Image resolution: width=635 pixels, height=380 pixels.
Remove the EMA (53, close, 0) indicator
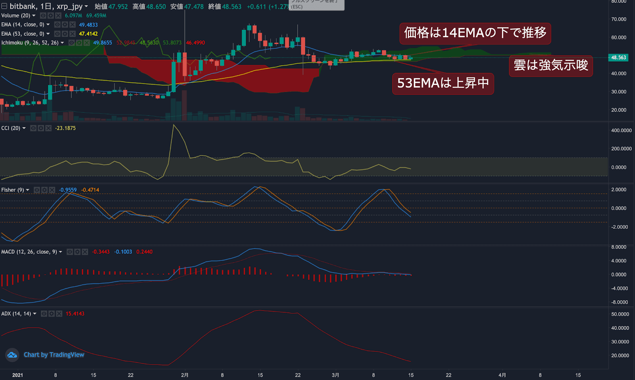pyautogui.click(x=72, y=34)
